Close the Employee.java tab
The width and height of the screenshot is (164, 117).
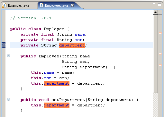[72, 5]
